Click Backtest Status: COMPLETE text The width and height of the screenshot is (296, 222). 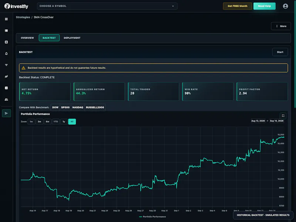[37, 77]
